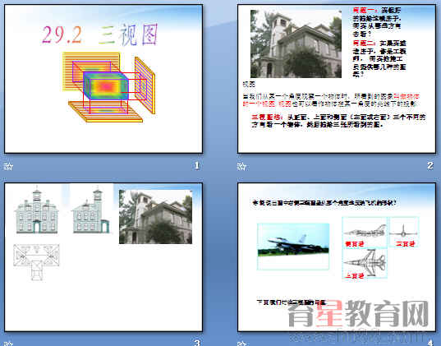The image size is (441, 346).
Task: Click the jet front view drawing
Action: click(403, 232)
